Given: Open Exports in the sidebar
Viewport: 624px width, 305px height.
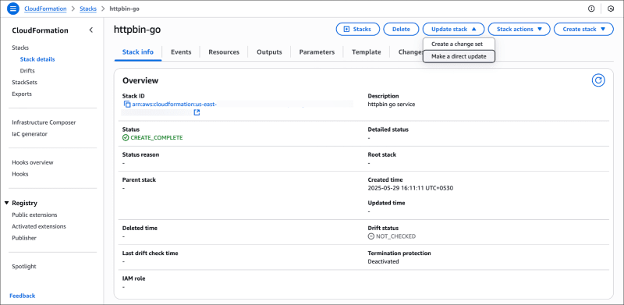Looking at the screenshot, I should [x=22, y=94].
